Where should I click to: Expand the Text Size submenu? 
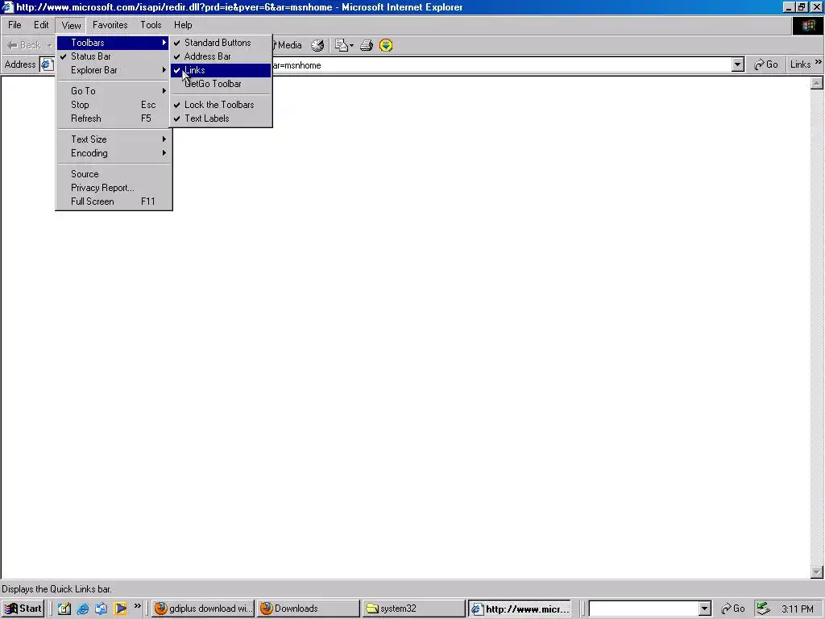click(114, 139)
